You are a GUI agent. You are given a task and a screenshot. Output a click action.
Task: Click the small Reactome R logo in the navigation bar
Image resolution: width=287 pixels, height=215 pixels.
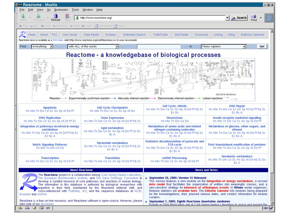pyautogui.click(x=22, y=35)
